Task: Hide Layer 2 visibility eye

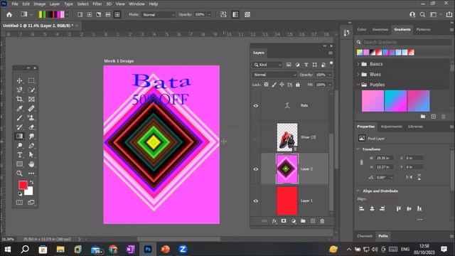Action: pyautogui.click(x=256, y=169)
